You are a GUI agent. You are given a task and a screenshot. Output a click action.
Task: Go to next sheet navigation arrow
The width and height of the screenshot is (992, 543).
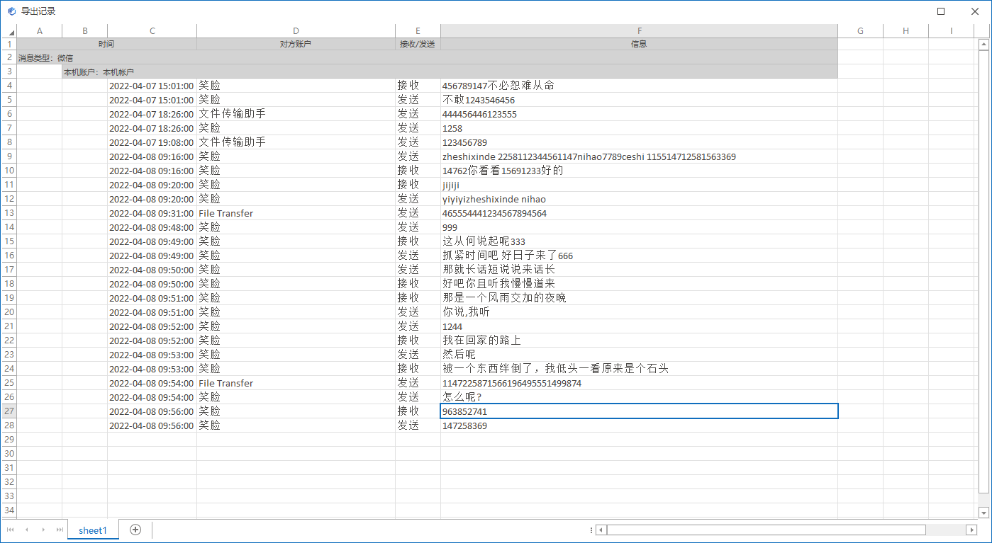[x=43, y=530]
